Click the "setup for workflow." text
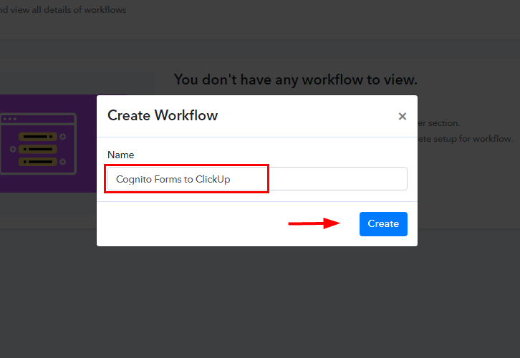Screen dimensions: 520x358 click(466, 138)
